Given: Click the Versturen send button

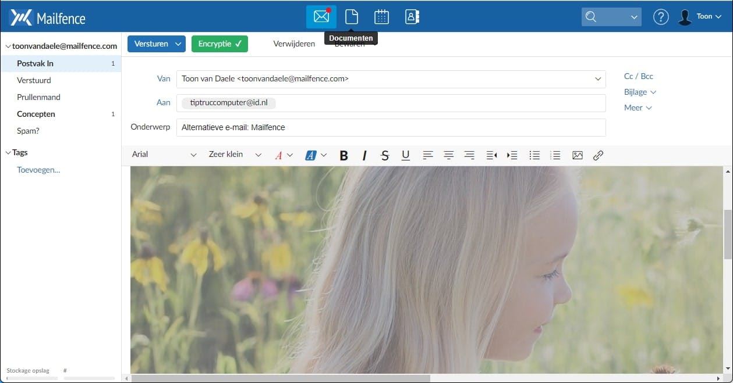Looking at the screenshot, I should pos(151,44).
